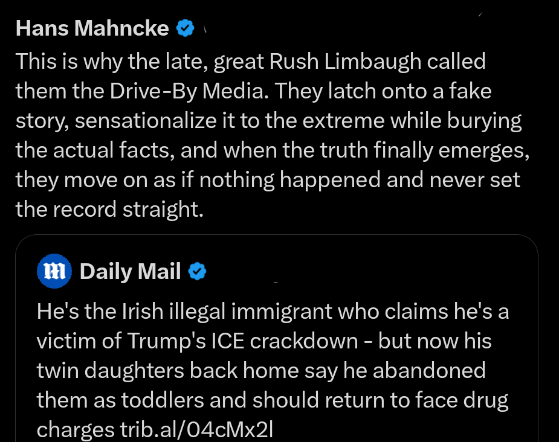Viewport: 559px width, 442px height.
Task: Click the Daily Mail logo avatar
Action: click(x=54, y=272)
